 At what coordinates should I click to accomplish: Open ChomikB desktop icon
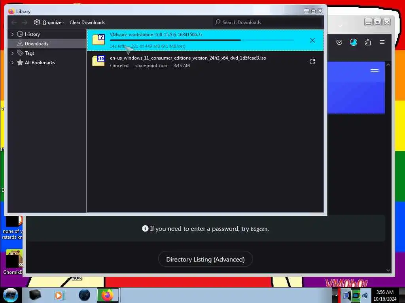[12, 262]
